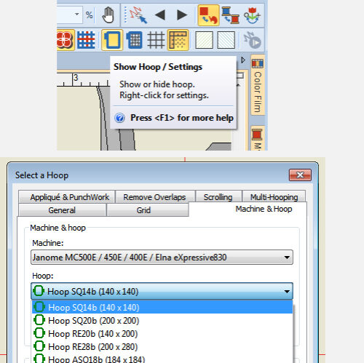Expand the small triangle docker arrow
Viewport: 364px width, 363px height.
[243, 60]
